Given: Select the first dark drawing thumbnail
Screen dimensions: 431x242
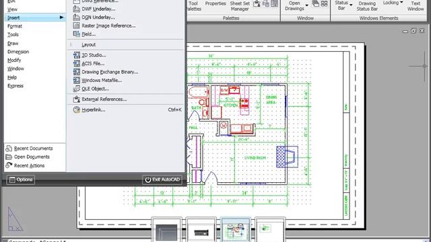Looking at the screenshot, I should tap(166, 230).
